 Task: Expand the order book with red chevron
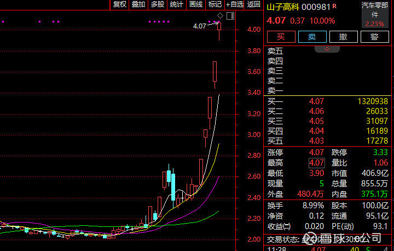click(x=327, y=49)
